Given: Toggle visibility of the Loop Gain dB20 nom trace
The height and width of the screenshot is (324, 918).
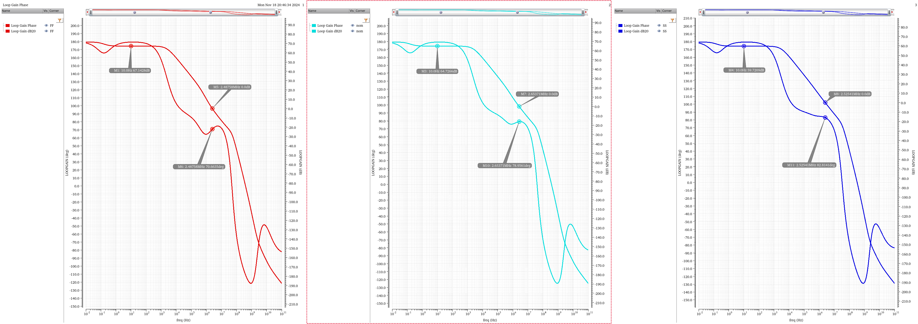Looking at the screenshot, I should (x=353, y=31).
